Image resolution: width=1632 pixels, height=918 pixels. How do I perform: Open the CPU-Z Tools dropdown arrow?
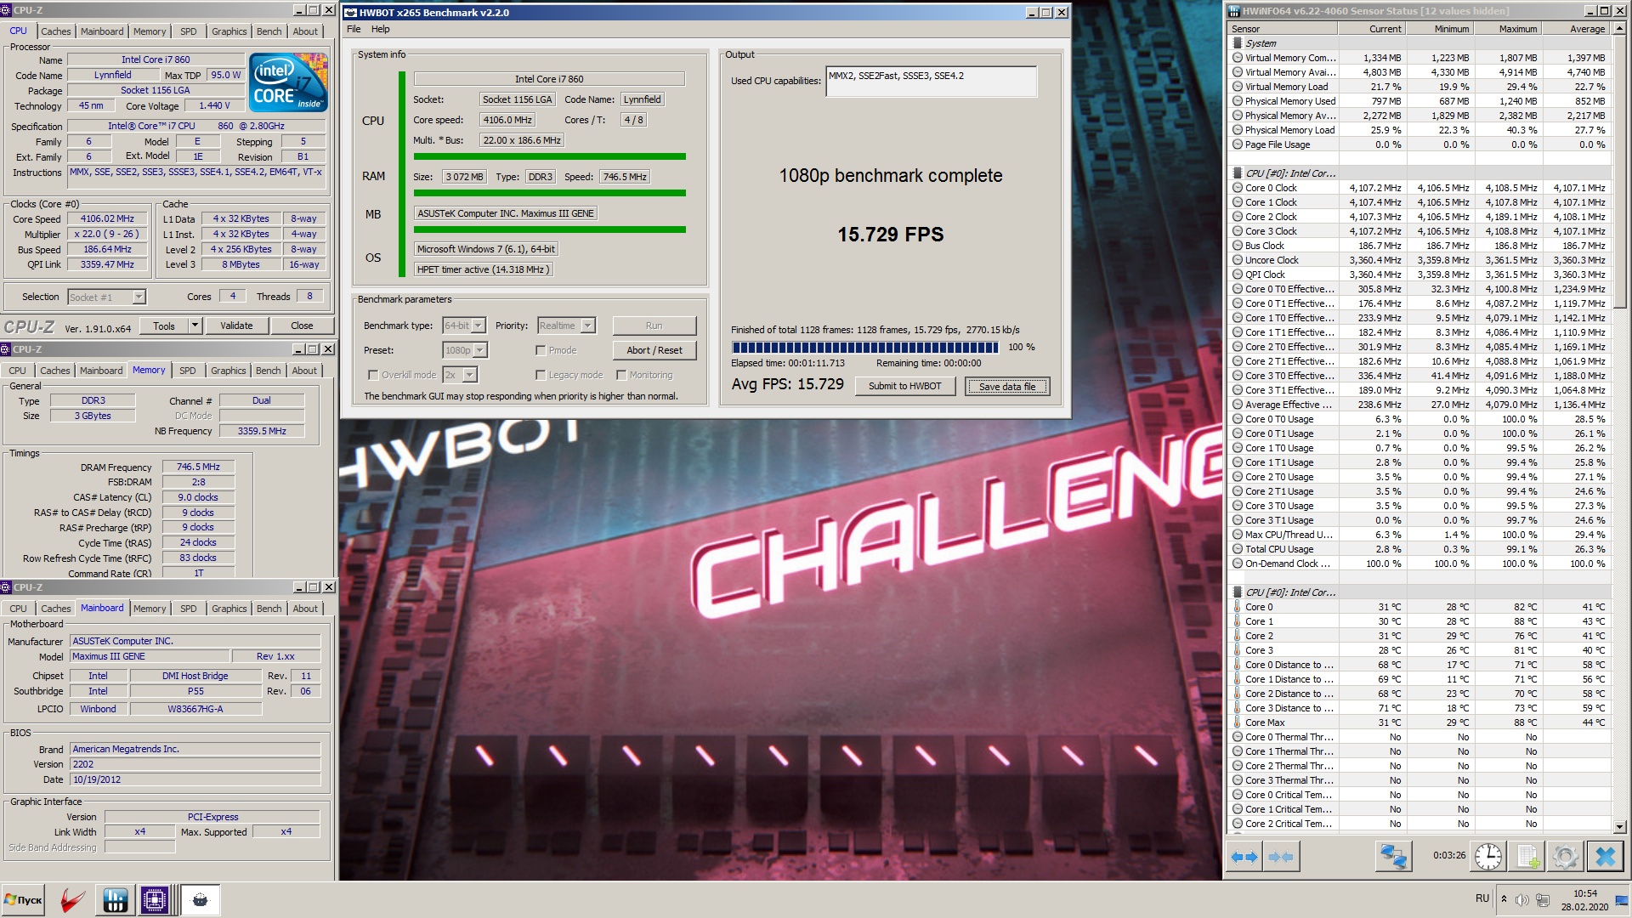[x=195, y=326]
